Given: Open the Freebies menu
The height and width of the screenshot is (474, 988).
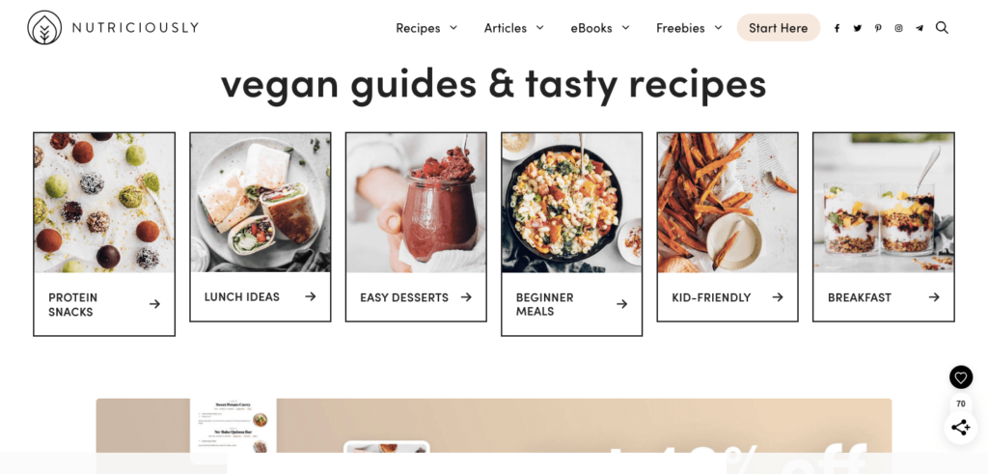Looking at the screenshot, I should coord(689,28).
